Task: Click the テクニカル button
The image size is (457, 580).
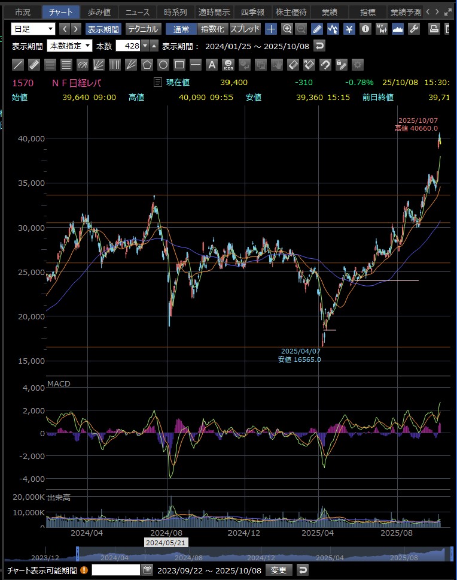Action: tap(143, 29)
